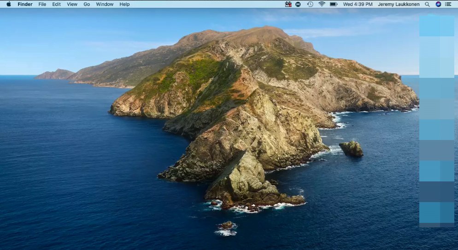Viewport: 458px width, 250px height.
Task: Open the Go menu
Action: 87,4
